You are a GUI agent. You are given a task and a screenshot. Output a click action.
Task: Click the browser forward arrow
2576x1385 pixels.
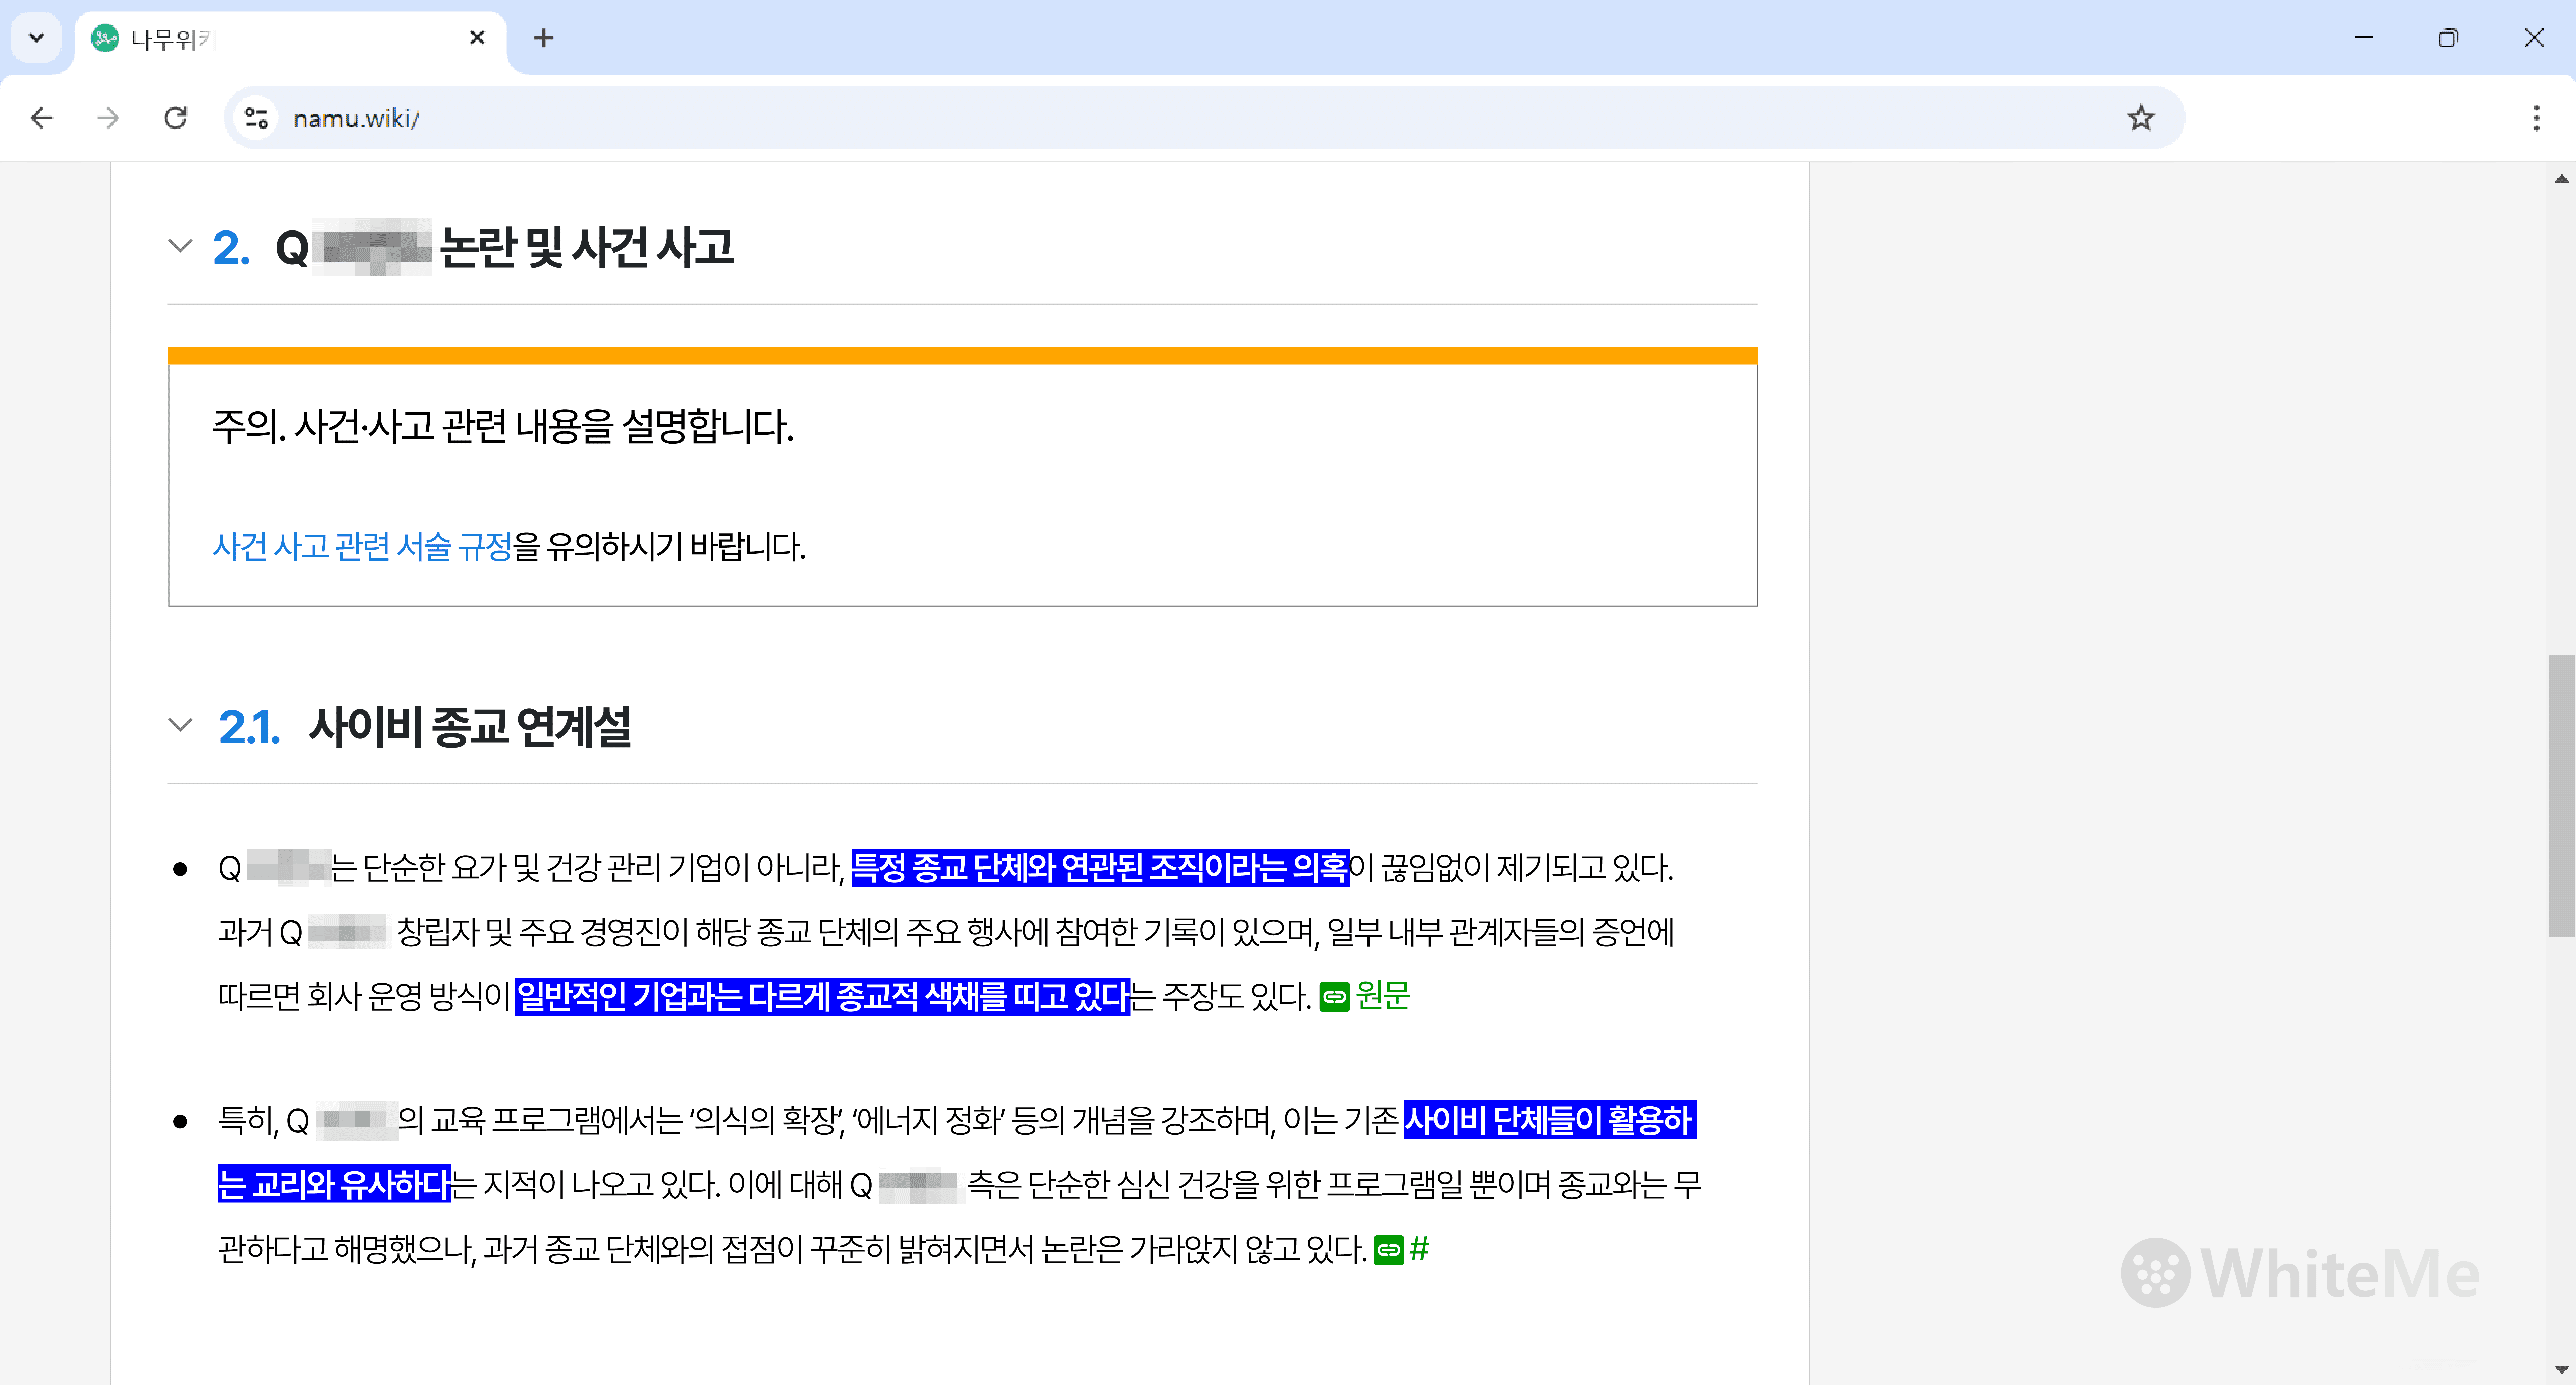(108, 118)
